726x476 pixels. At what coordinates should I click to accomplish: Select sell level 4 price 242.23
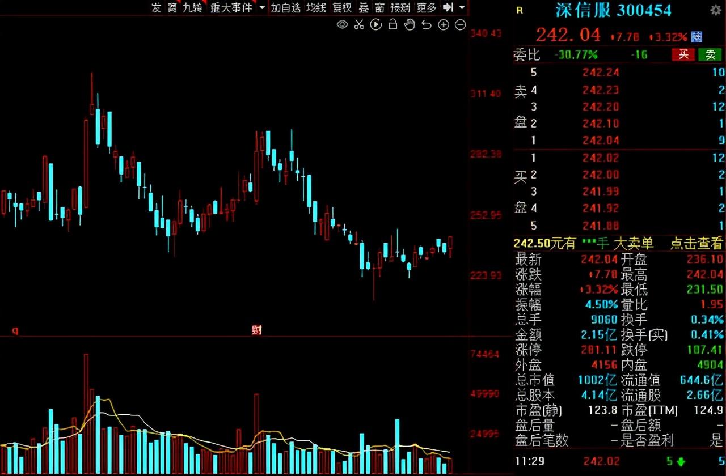pyautogui.click(x=601, y=90)
